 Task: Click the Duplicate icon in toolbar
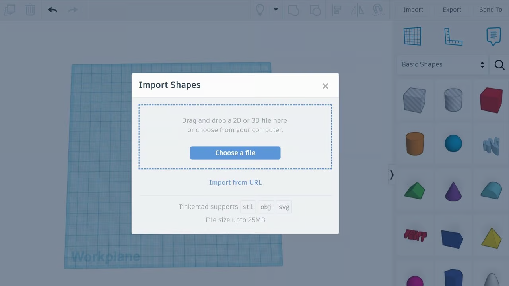tap(10, 10)
